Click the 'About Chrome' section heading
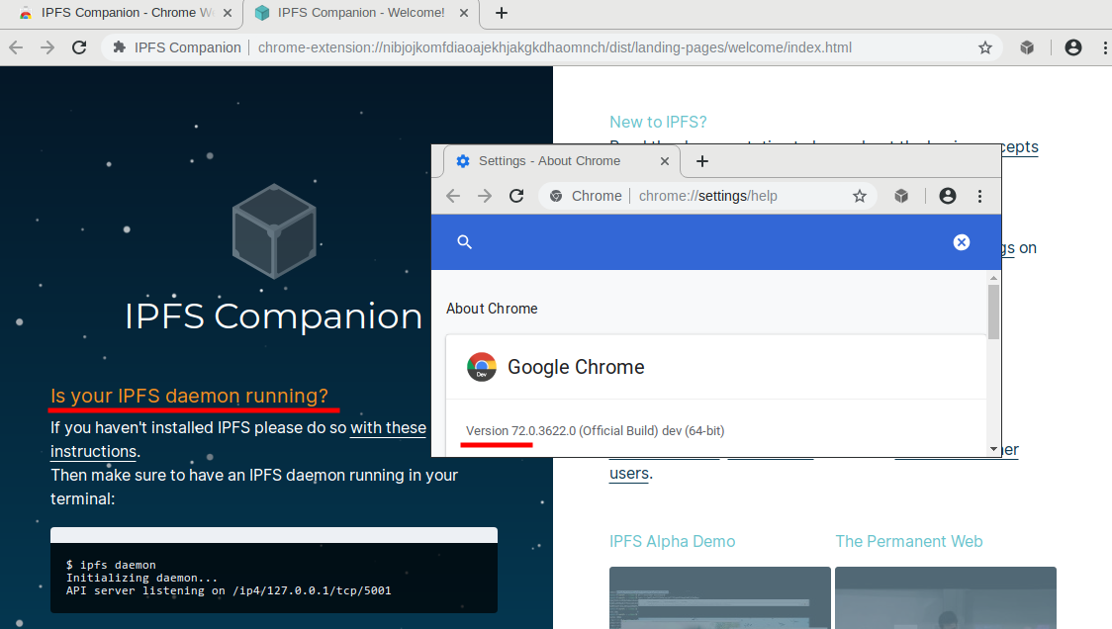This screenshot has width=1112, height=629. pyautogui.click(x=492, y=309)
